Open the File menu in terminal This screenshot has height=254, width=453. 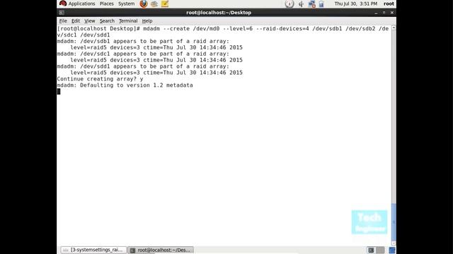coord(63,20)
